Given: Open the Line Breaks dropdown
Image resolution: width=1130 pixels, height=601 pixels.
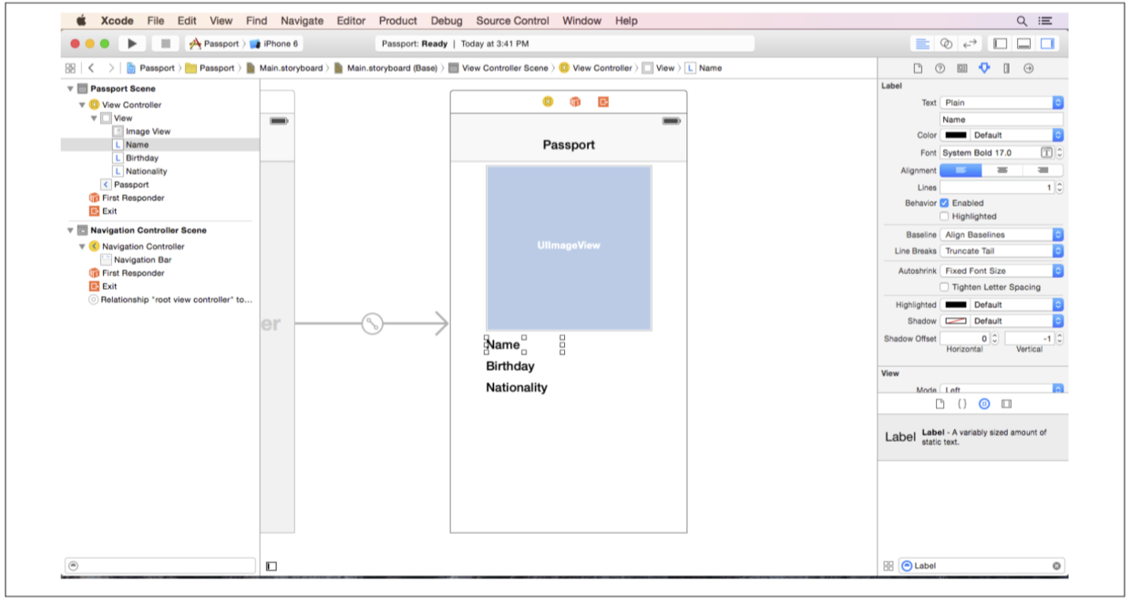Looking at the screenshot, I should 1002,251.
